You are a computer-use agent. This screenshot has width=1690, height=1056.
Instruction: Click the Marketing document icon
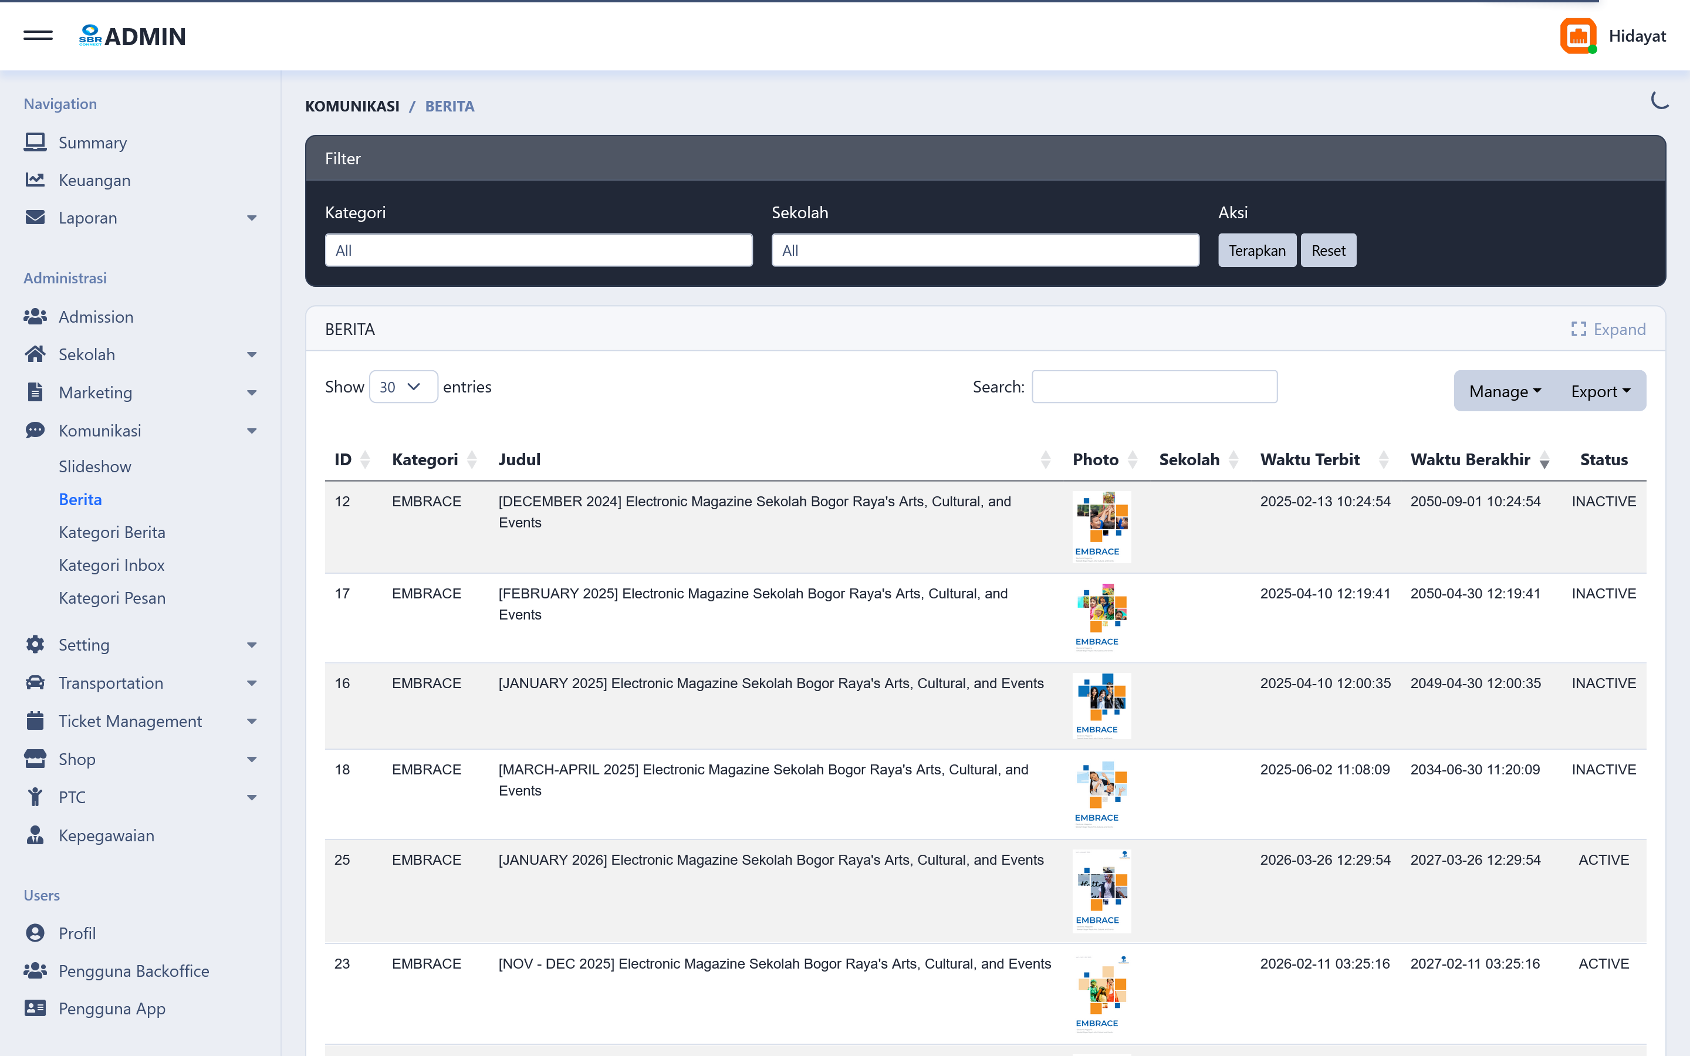point(35,392)
